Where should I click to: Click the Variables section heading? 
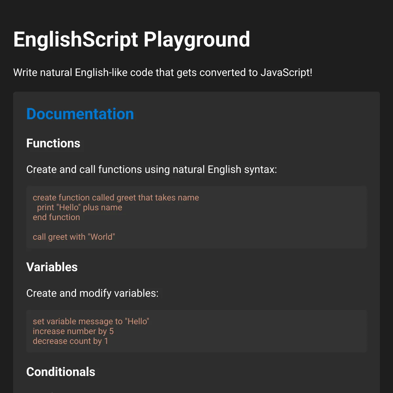(52, 267)
